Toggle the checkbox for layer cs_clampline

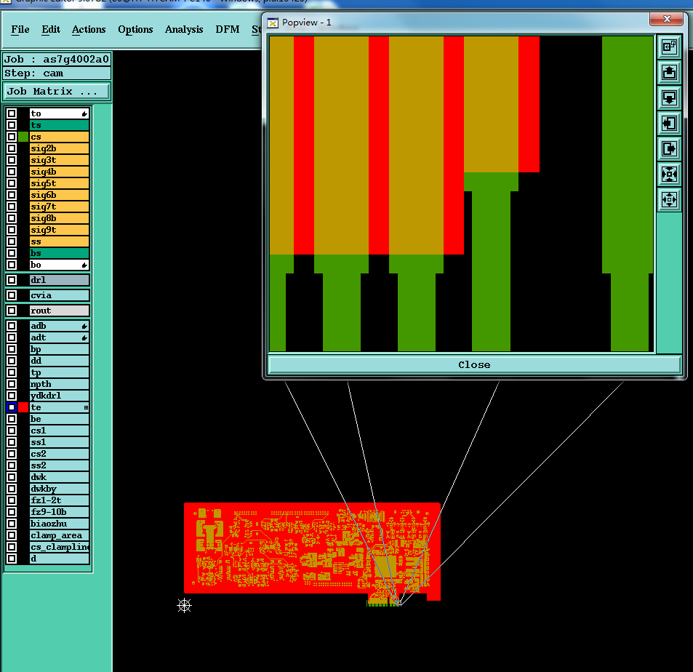coord(12,547)
